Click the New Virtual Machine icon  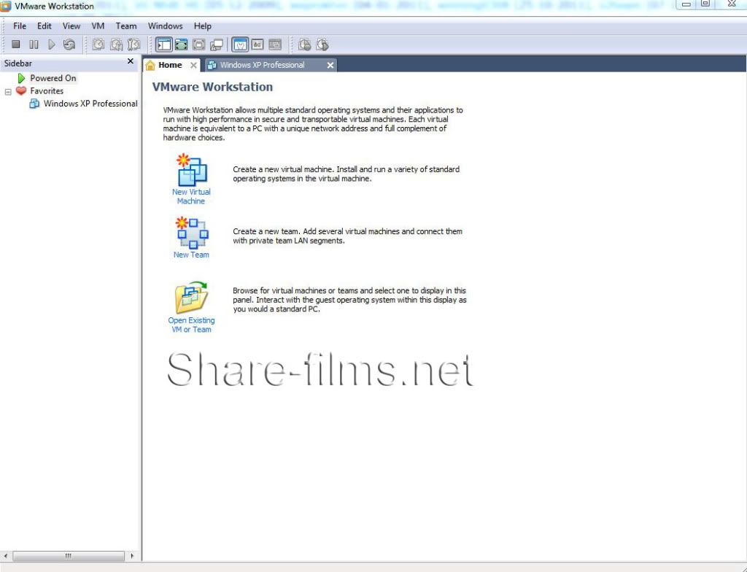pos(192,170)
